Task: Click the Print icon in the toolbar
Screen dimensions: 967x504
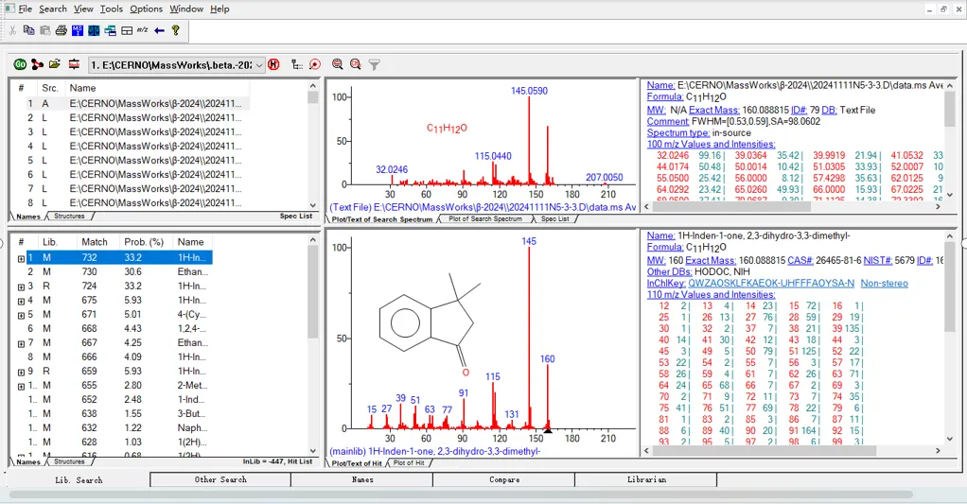Action: [x=61, y=30]
